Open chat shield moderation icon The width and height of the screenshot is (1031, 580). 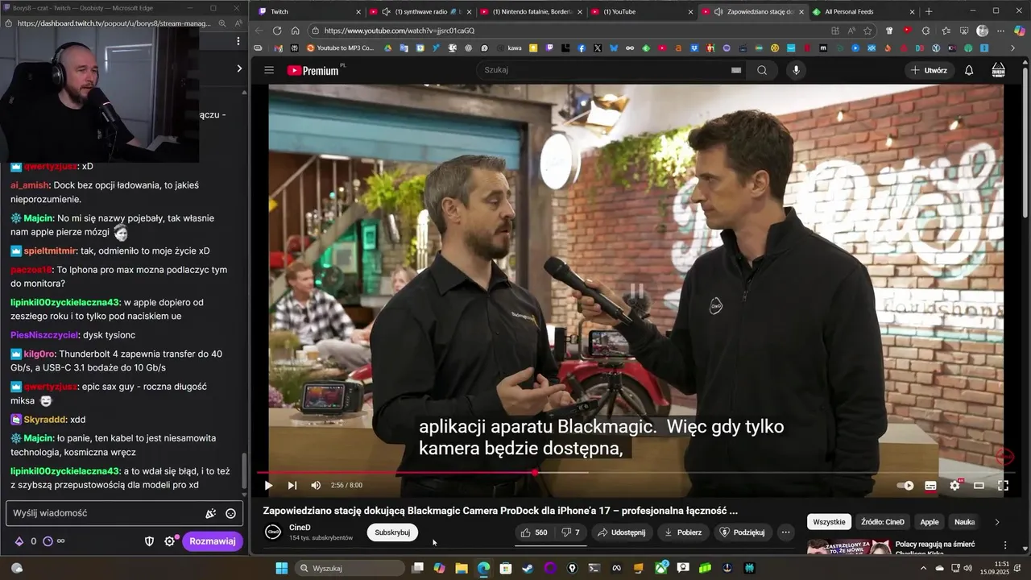(149, 541)
